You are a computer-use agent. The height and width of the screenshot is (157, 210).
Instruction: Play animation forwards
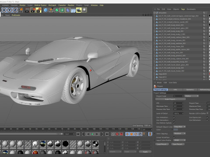92,134
